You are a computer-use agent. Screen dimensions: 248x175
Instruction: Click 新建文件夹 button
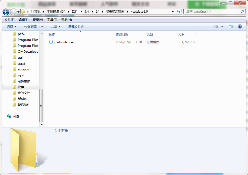76,26
